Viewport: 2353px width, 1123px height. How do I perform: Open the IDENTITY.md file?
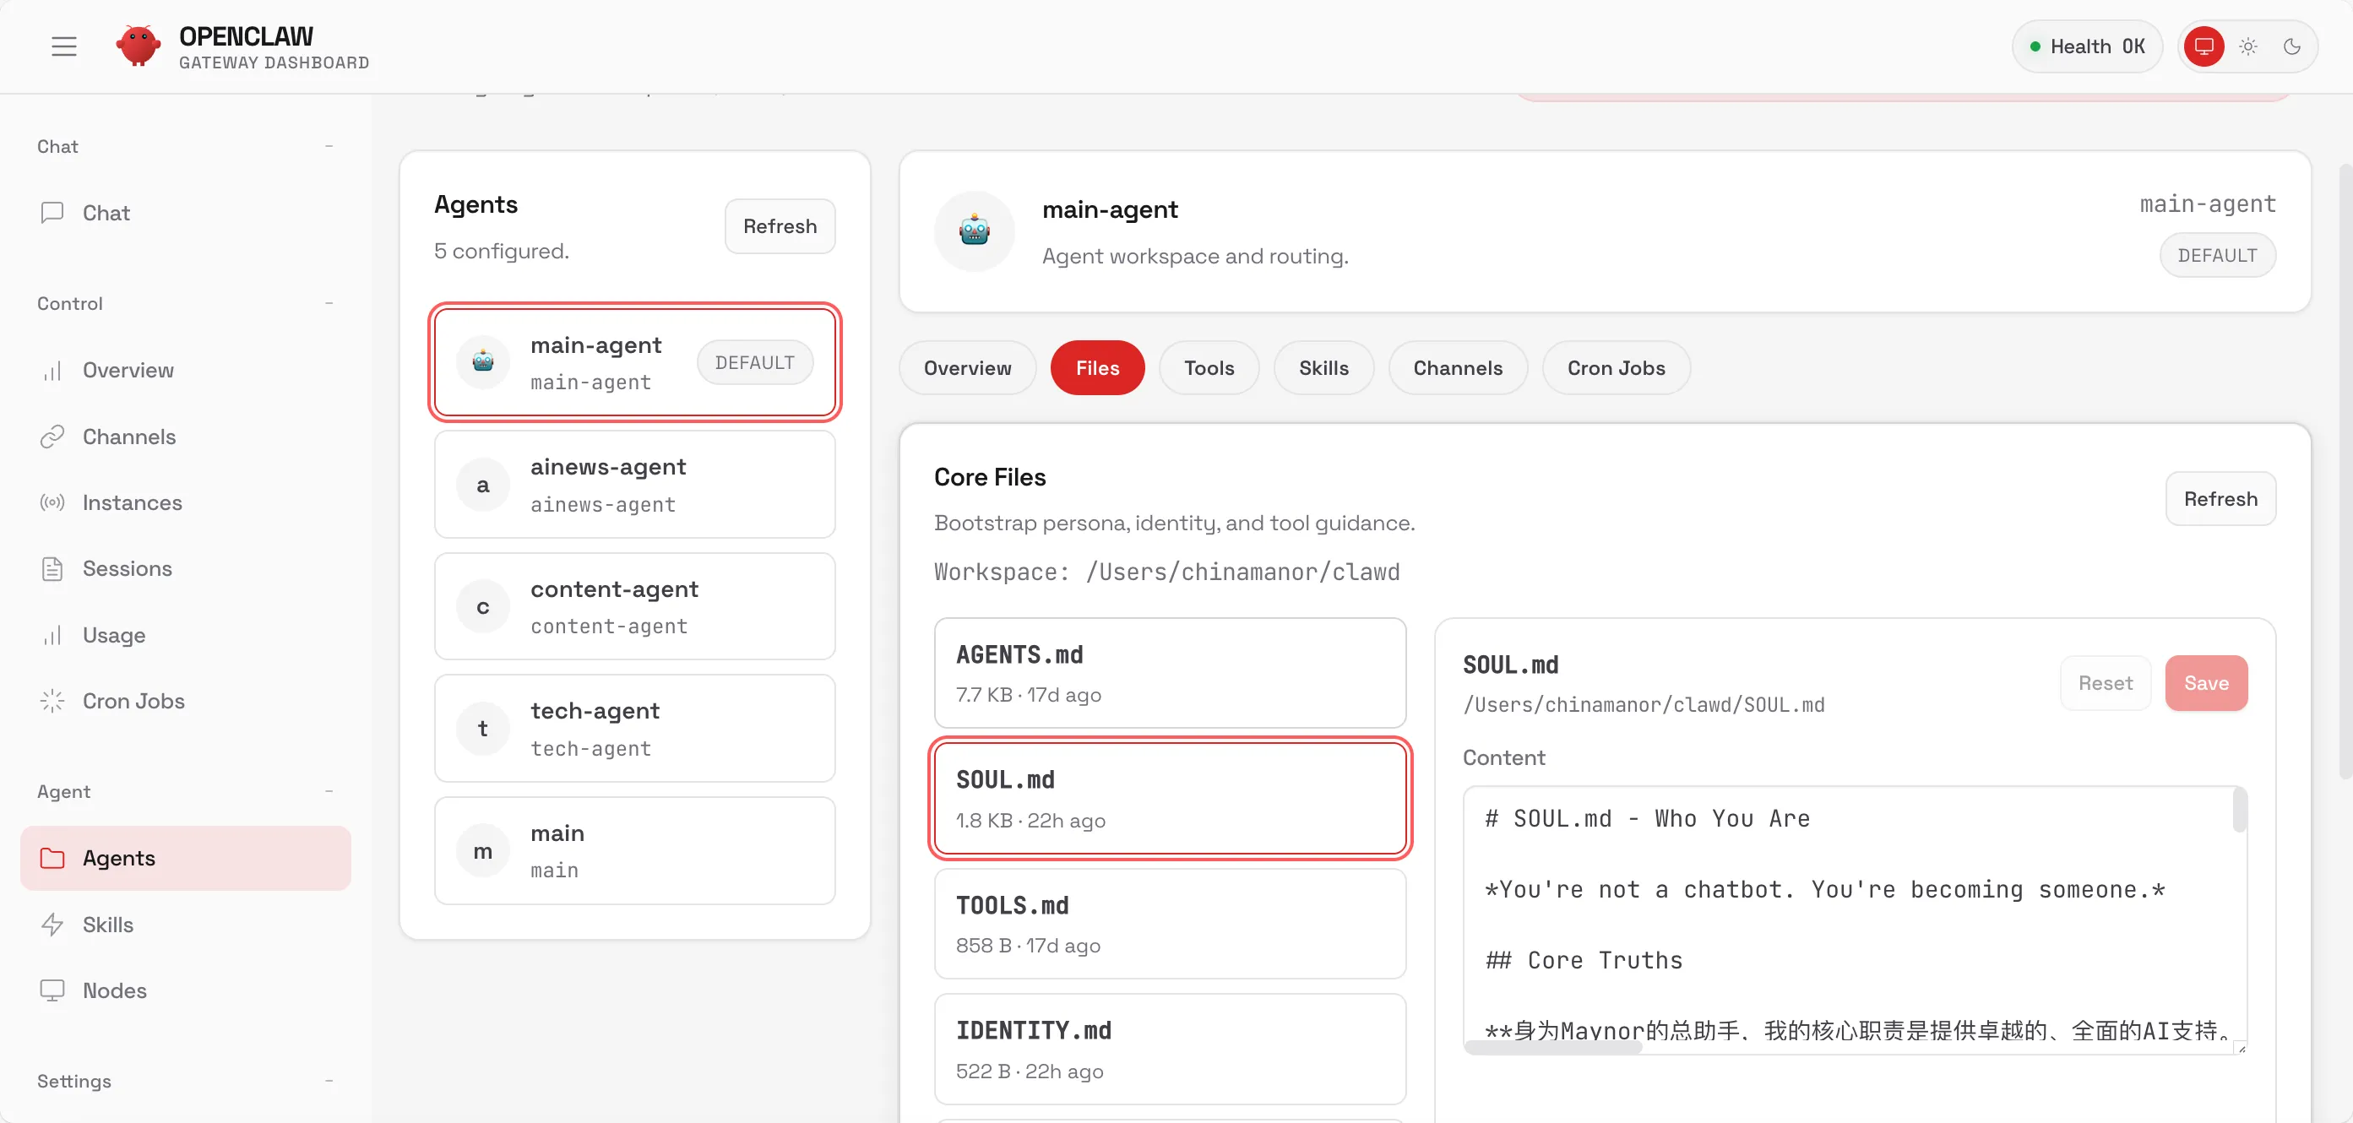[x=1170, y=1049]
